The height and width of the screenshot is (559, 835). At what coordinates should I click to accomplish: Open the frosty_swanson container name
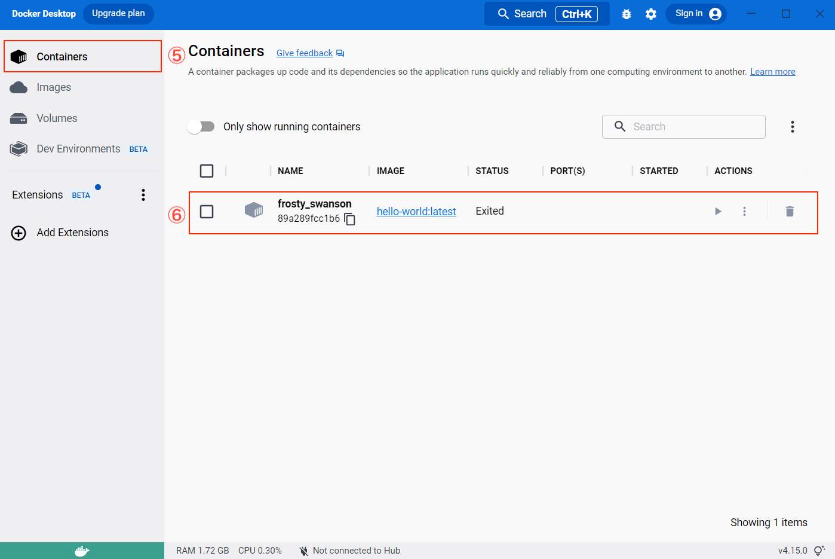coord(315,204)
